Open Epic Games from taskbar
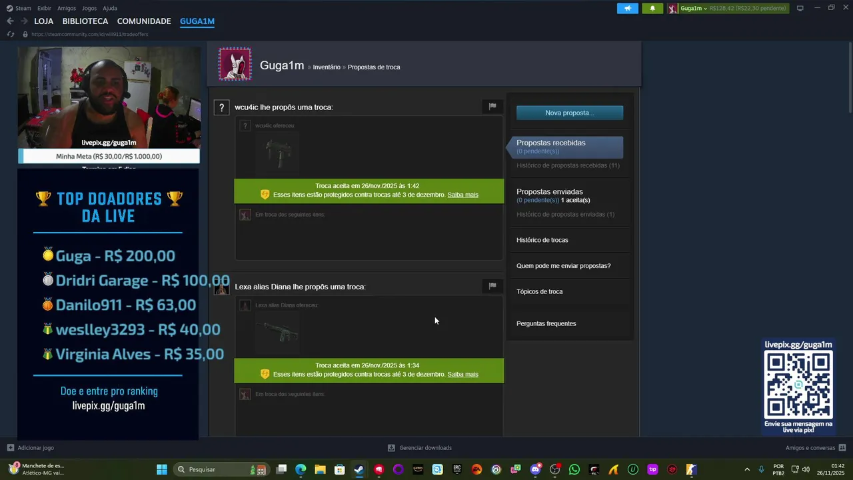 tap(457, 469)
